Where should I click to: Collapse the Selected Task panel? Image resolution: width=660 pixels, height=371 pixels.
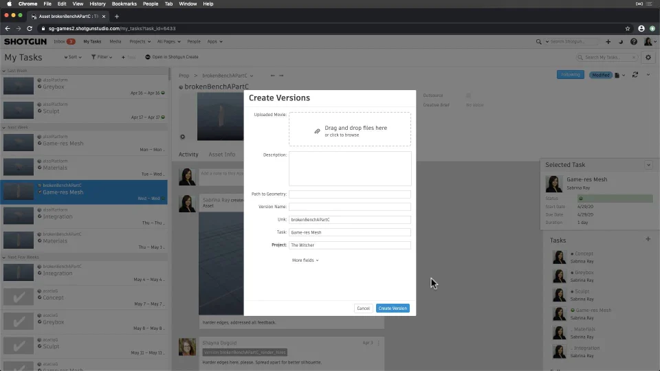point(648,165)
